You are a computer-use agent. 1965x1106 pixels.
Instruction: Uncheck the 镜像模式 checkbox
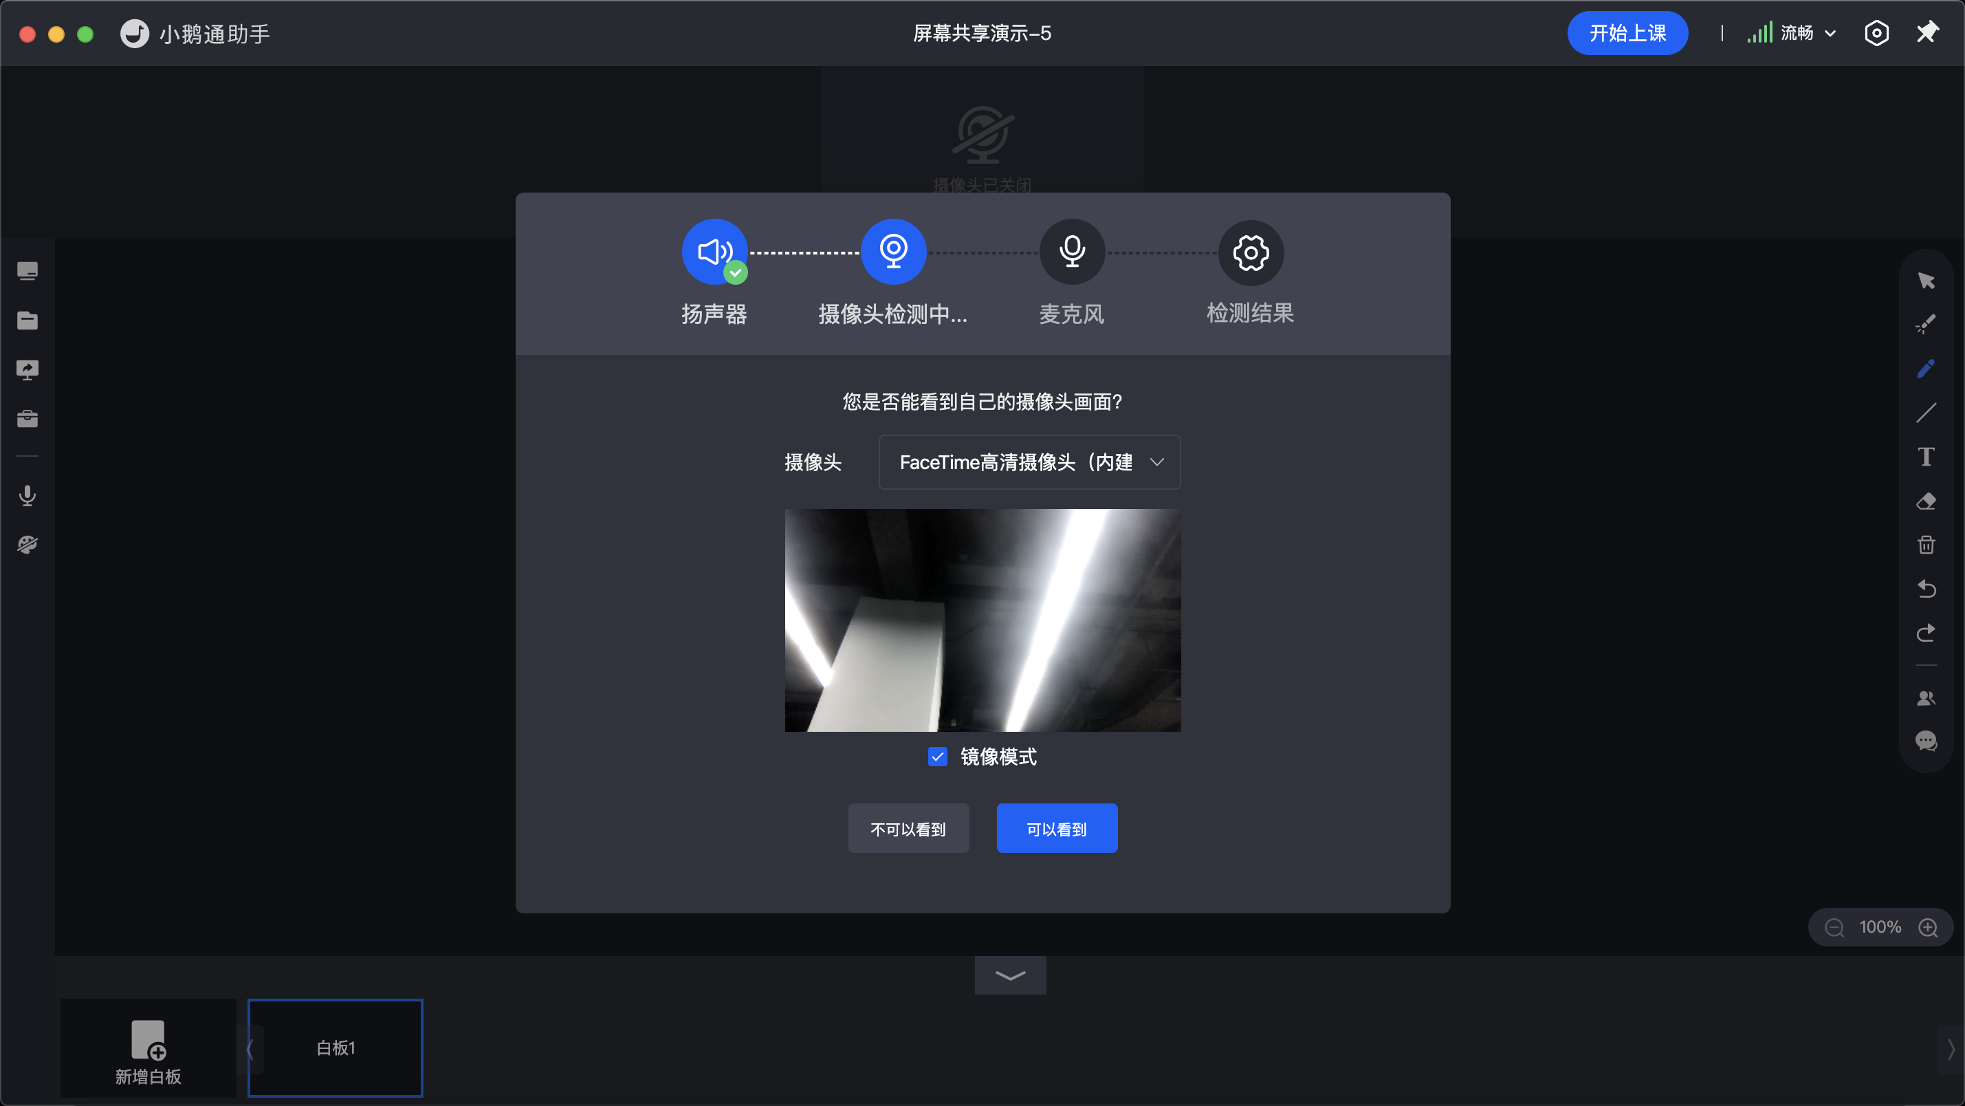click(x=938, y=757)
